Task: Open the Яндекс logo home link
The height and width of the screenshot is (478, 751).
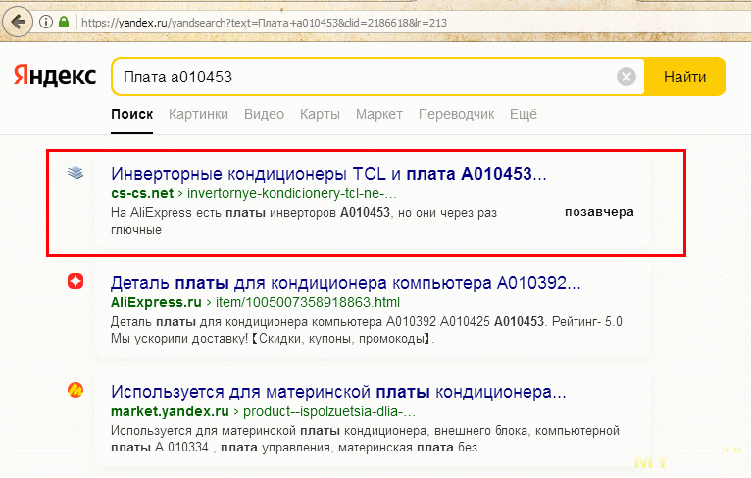Action: (x=55, y=76)
